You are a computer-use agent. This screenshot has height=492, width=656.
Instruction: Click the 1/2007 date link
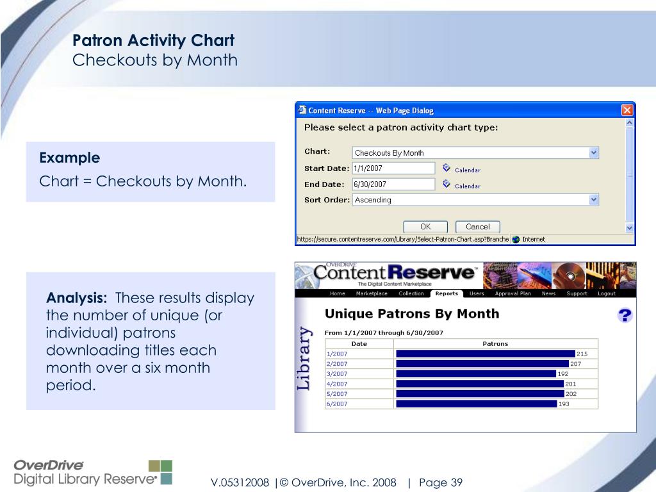tap(337, 354)
